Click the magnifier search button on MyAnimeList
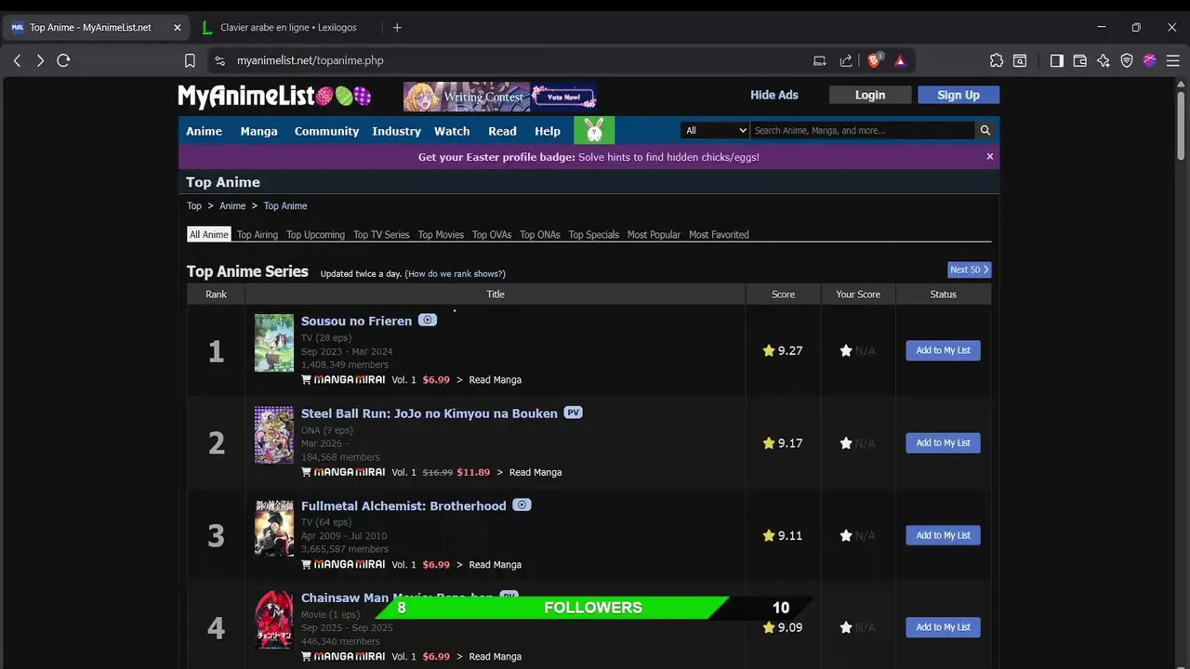The width and height of the screenshot is (1190, 669). [x=985, y=130]
